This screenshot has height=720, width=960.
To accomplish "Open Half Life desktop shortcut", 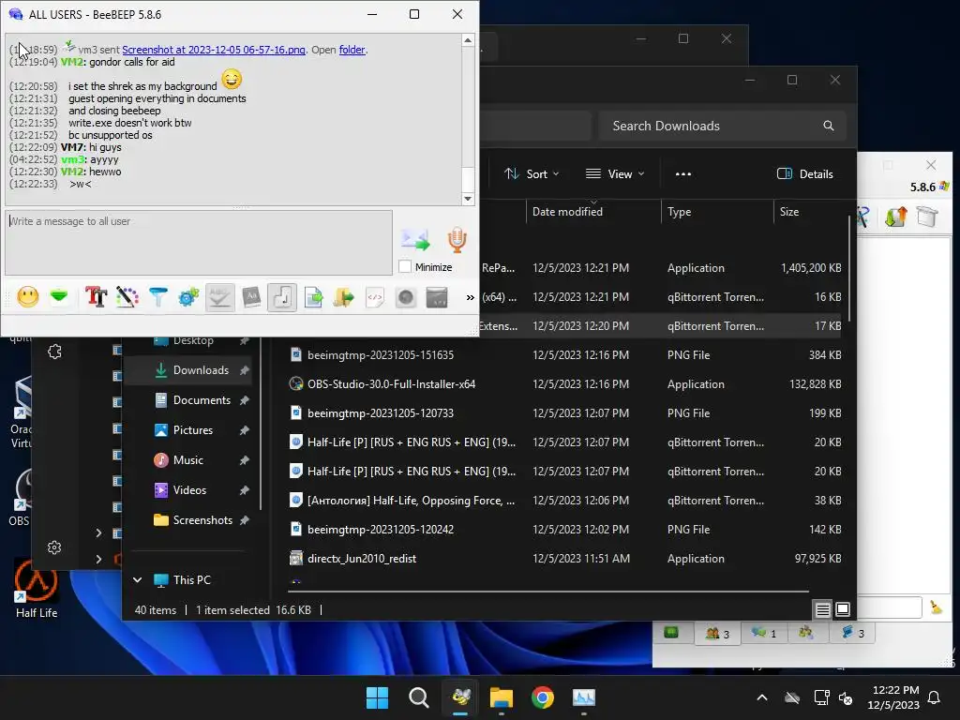I will (x=37, y=589).
